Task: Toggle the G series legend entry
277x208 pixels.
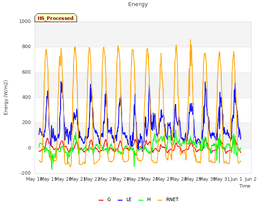Action: (x=105, y=199)
